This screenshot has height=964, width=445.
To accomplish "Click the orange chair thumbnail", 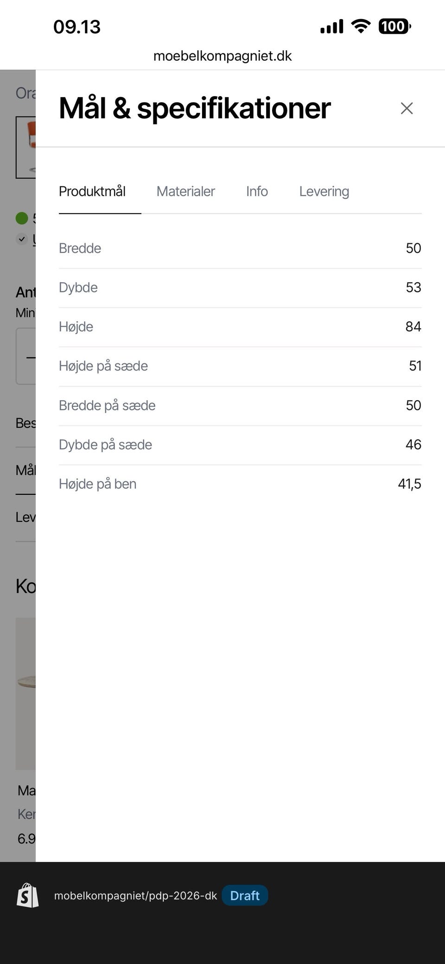I will pyautogui.click(x=26, y=147).
